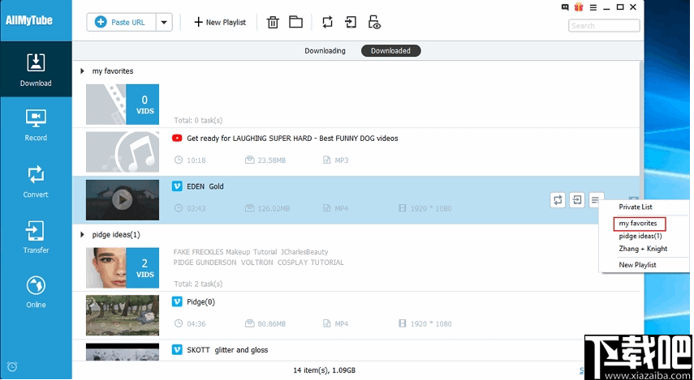The width and height of the screenshot is (694, 380).
Task: Choose Zhang + Knight in context menu
Action: pos(643,249)
